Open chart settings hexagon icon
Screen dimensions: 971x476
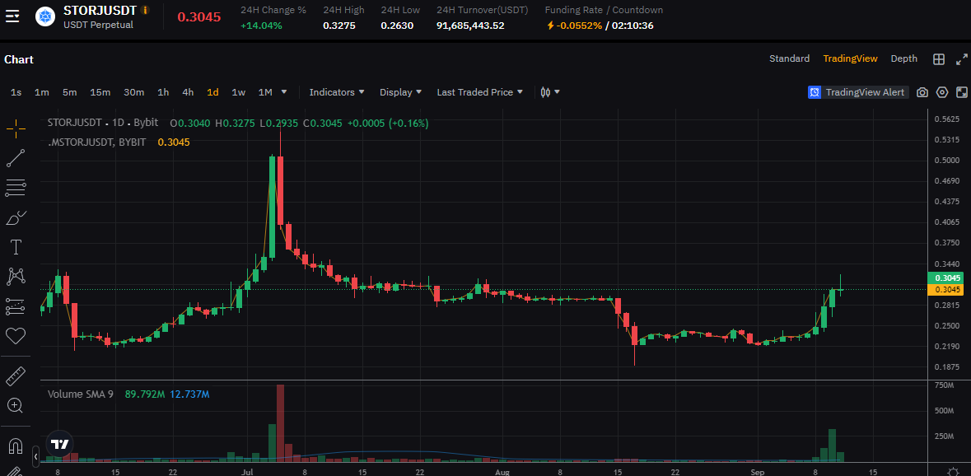click(x=942, y=92)
